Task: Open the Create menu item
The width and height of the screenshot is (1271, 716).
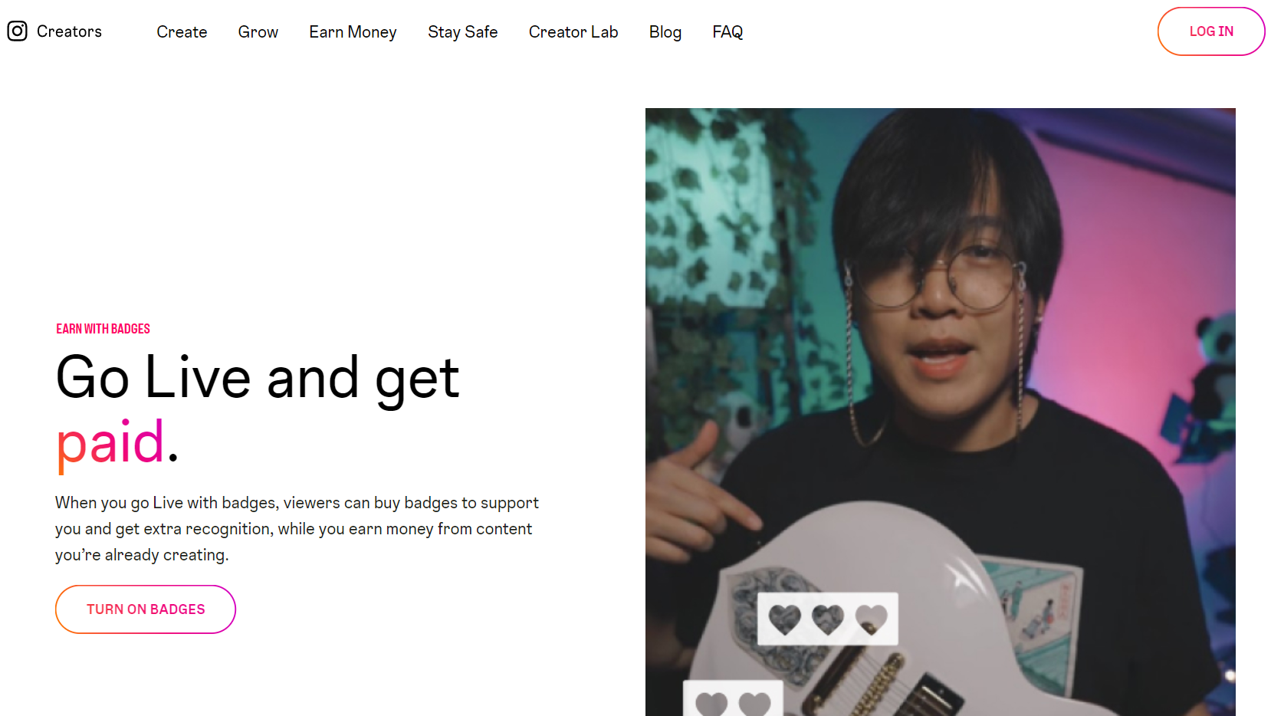Action: point(182,32)
